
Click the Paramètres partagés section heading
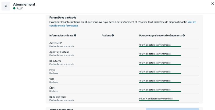tap(63, 18)
